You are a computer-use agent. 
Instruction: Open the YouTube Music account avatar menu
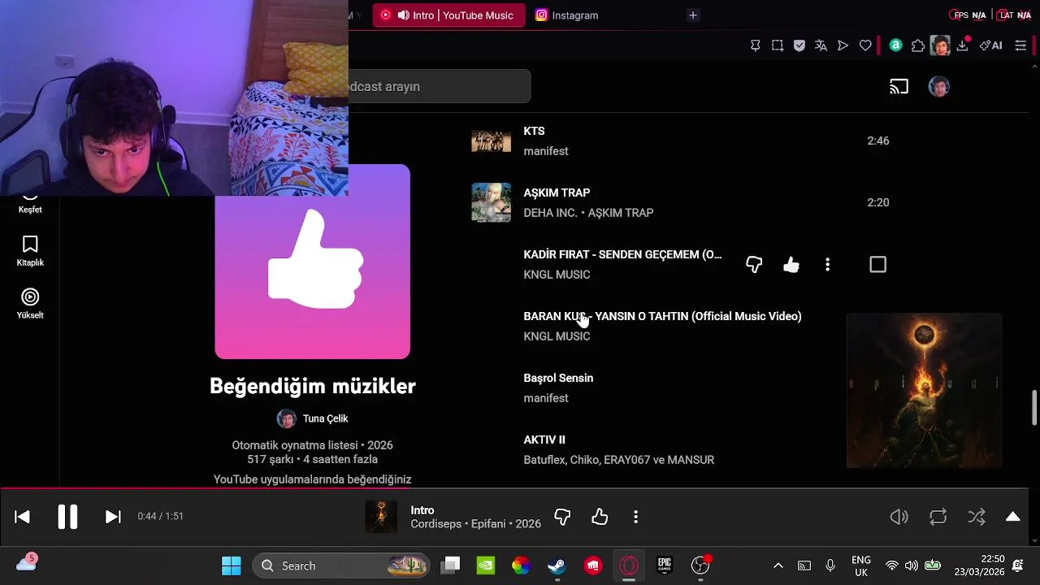tap(938, 86)
